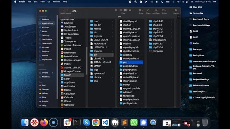Click the Wi-Fi status icon

pos(178,2)
